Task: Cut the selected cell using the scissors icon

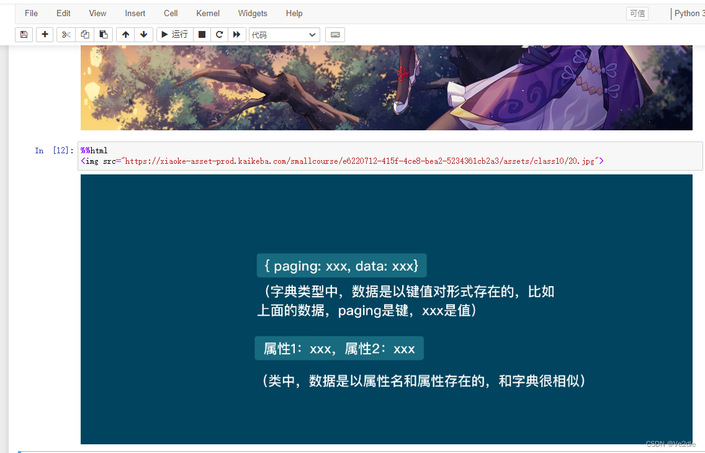Action: coord(65,34)
